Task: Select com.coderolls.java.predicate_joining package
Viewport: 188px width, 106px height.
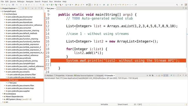Action: point(22,61)
